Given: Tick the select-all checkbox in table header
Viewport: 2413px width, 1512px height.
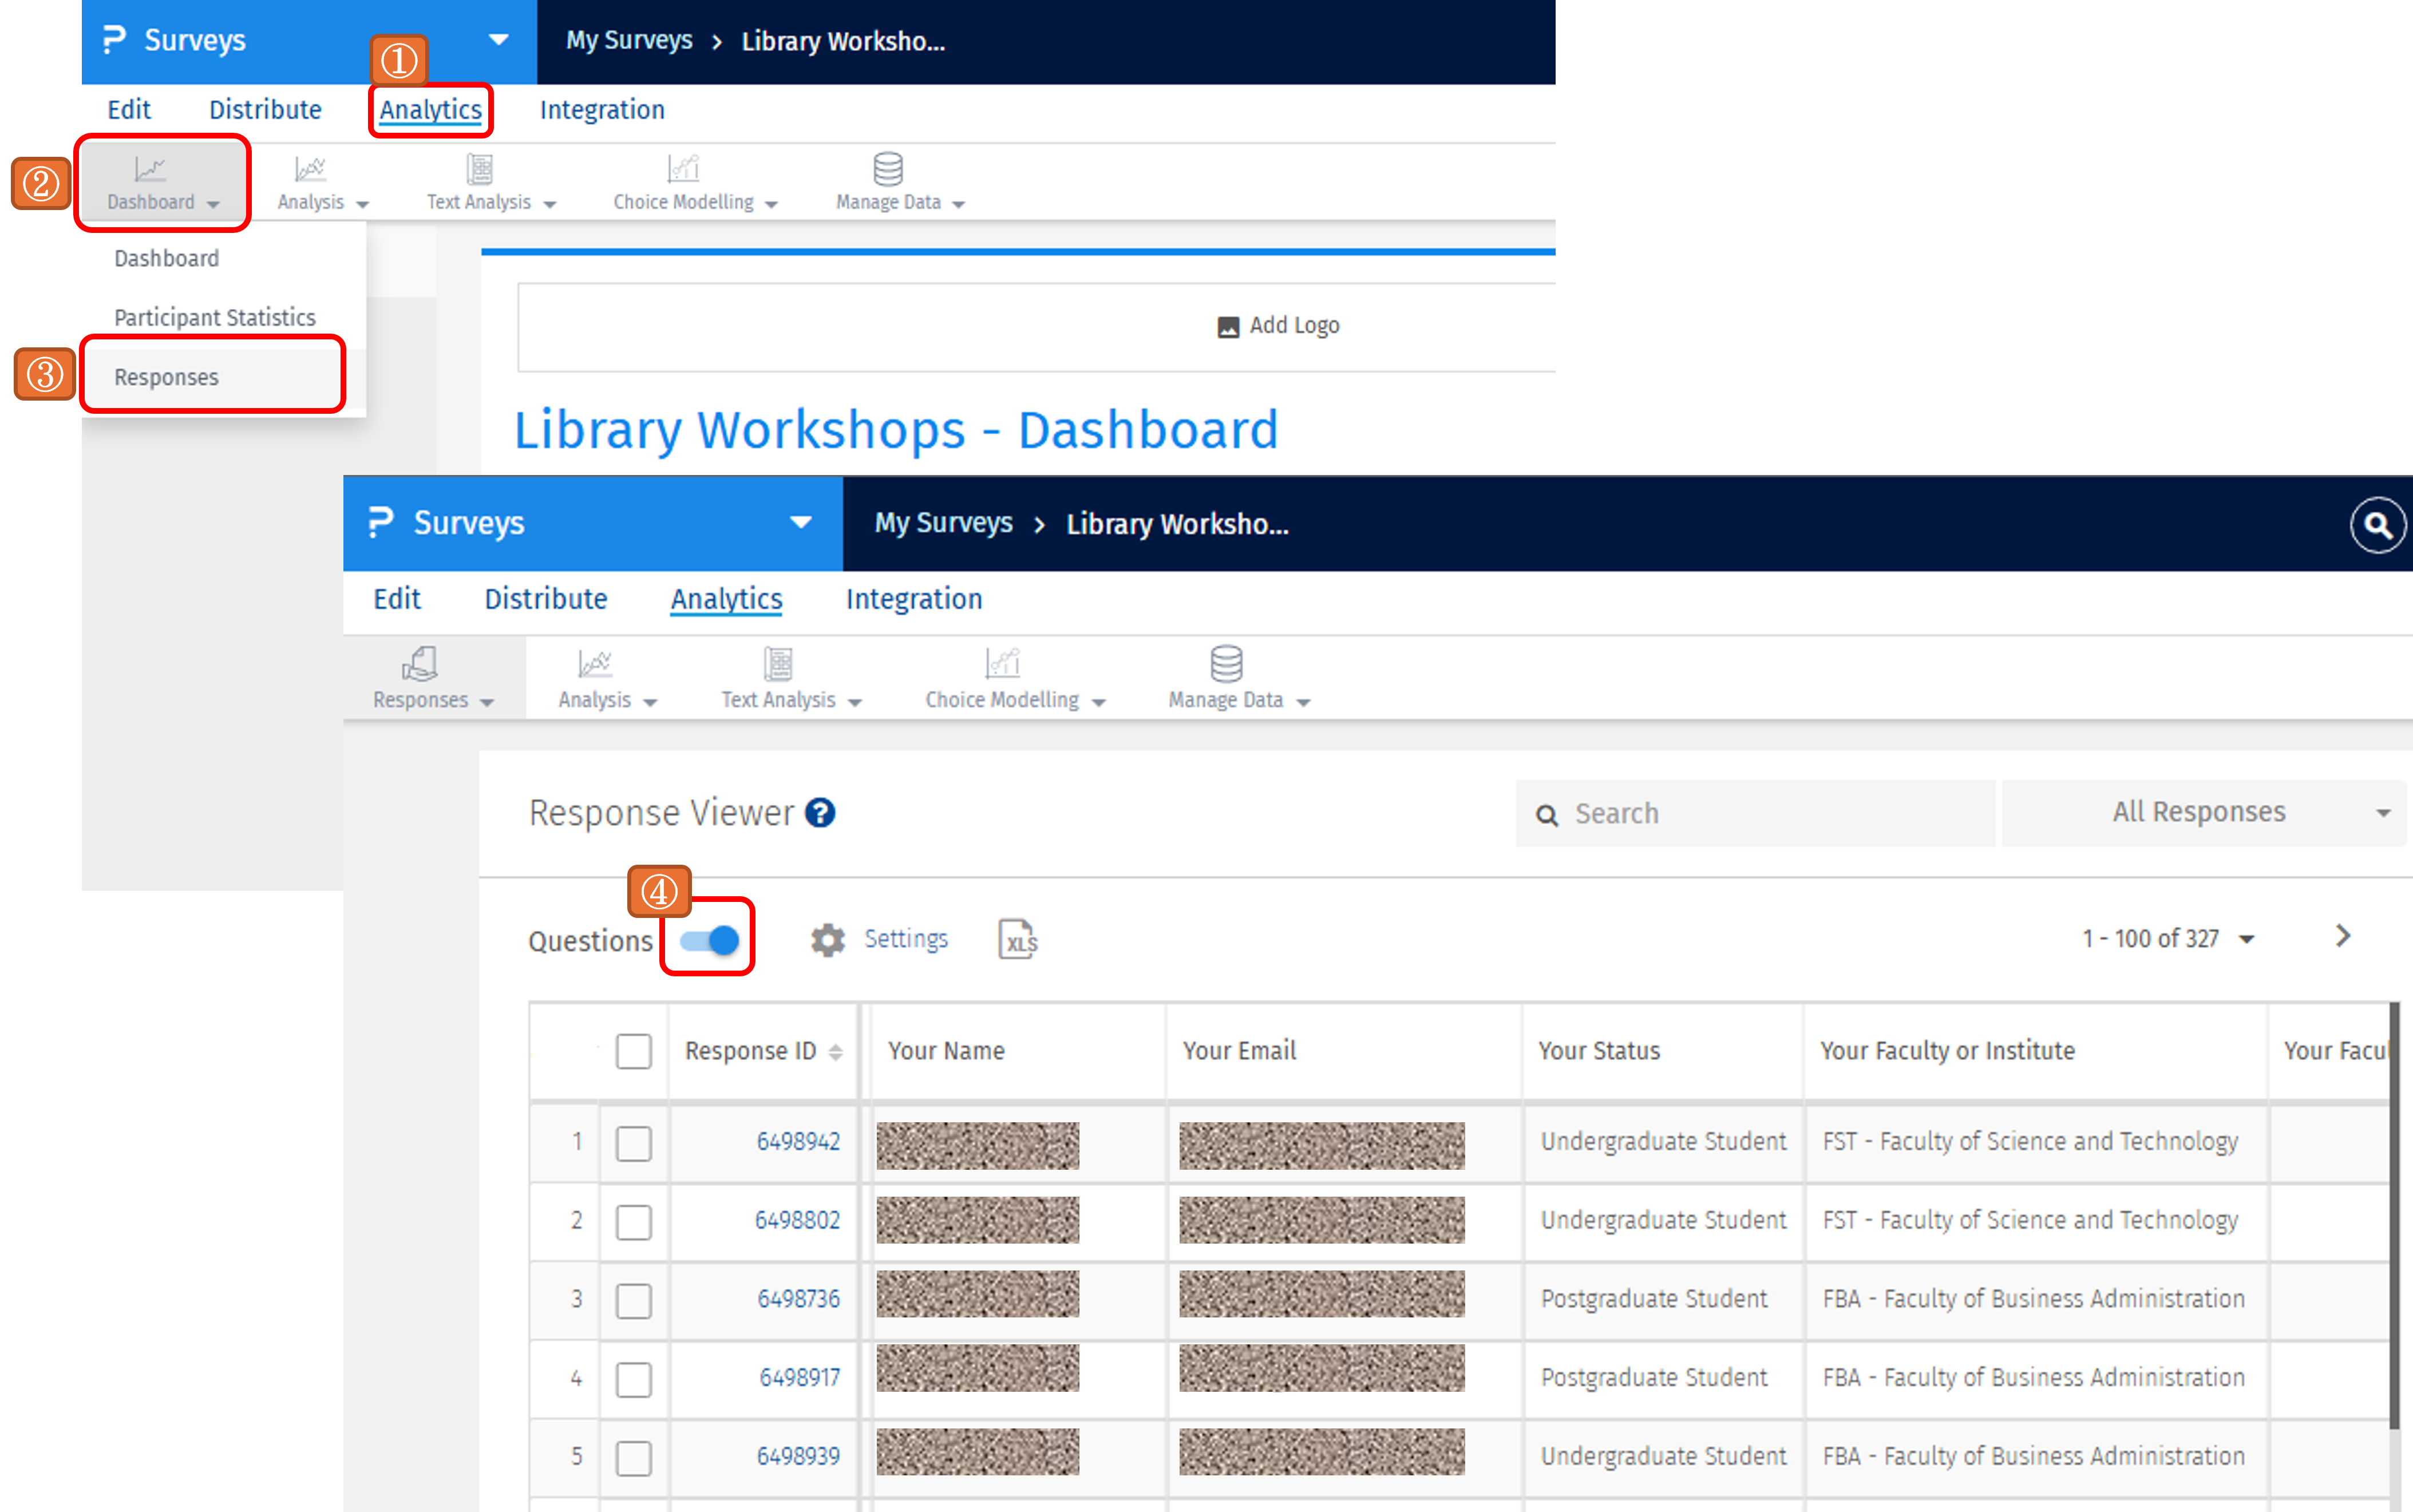Looking at the screenshot, I should click(x=634, y=1051).
